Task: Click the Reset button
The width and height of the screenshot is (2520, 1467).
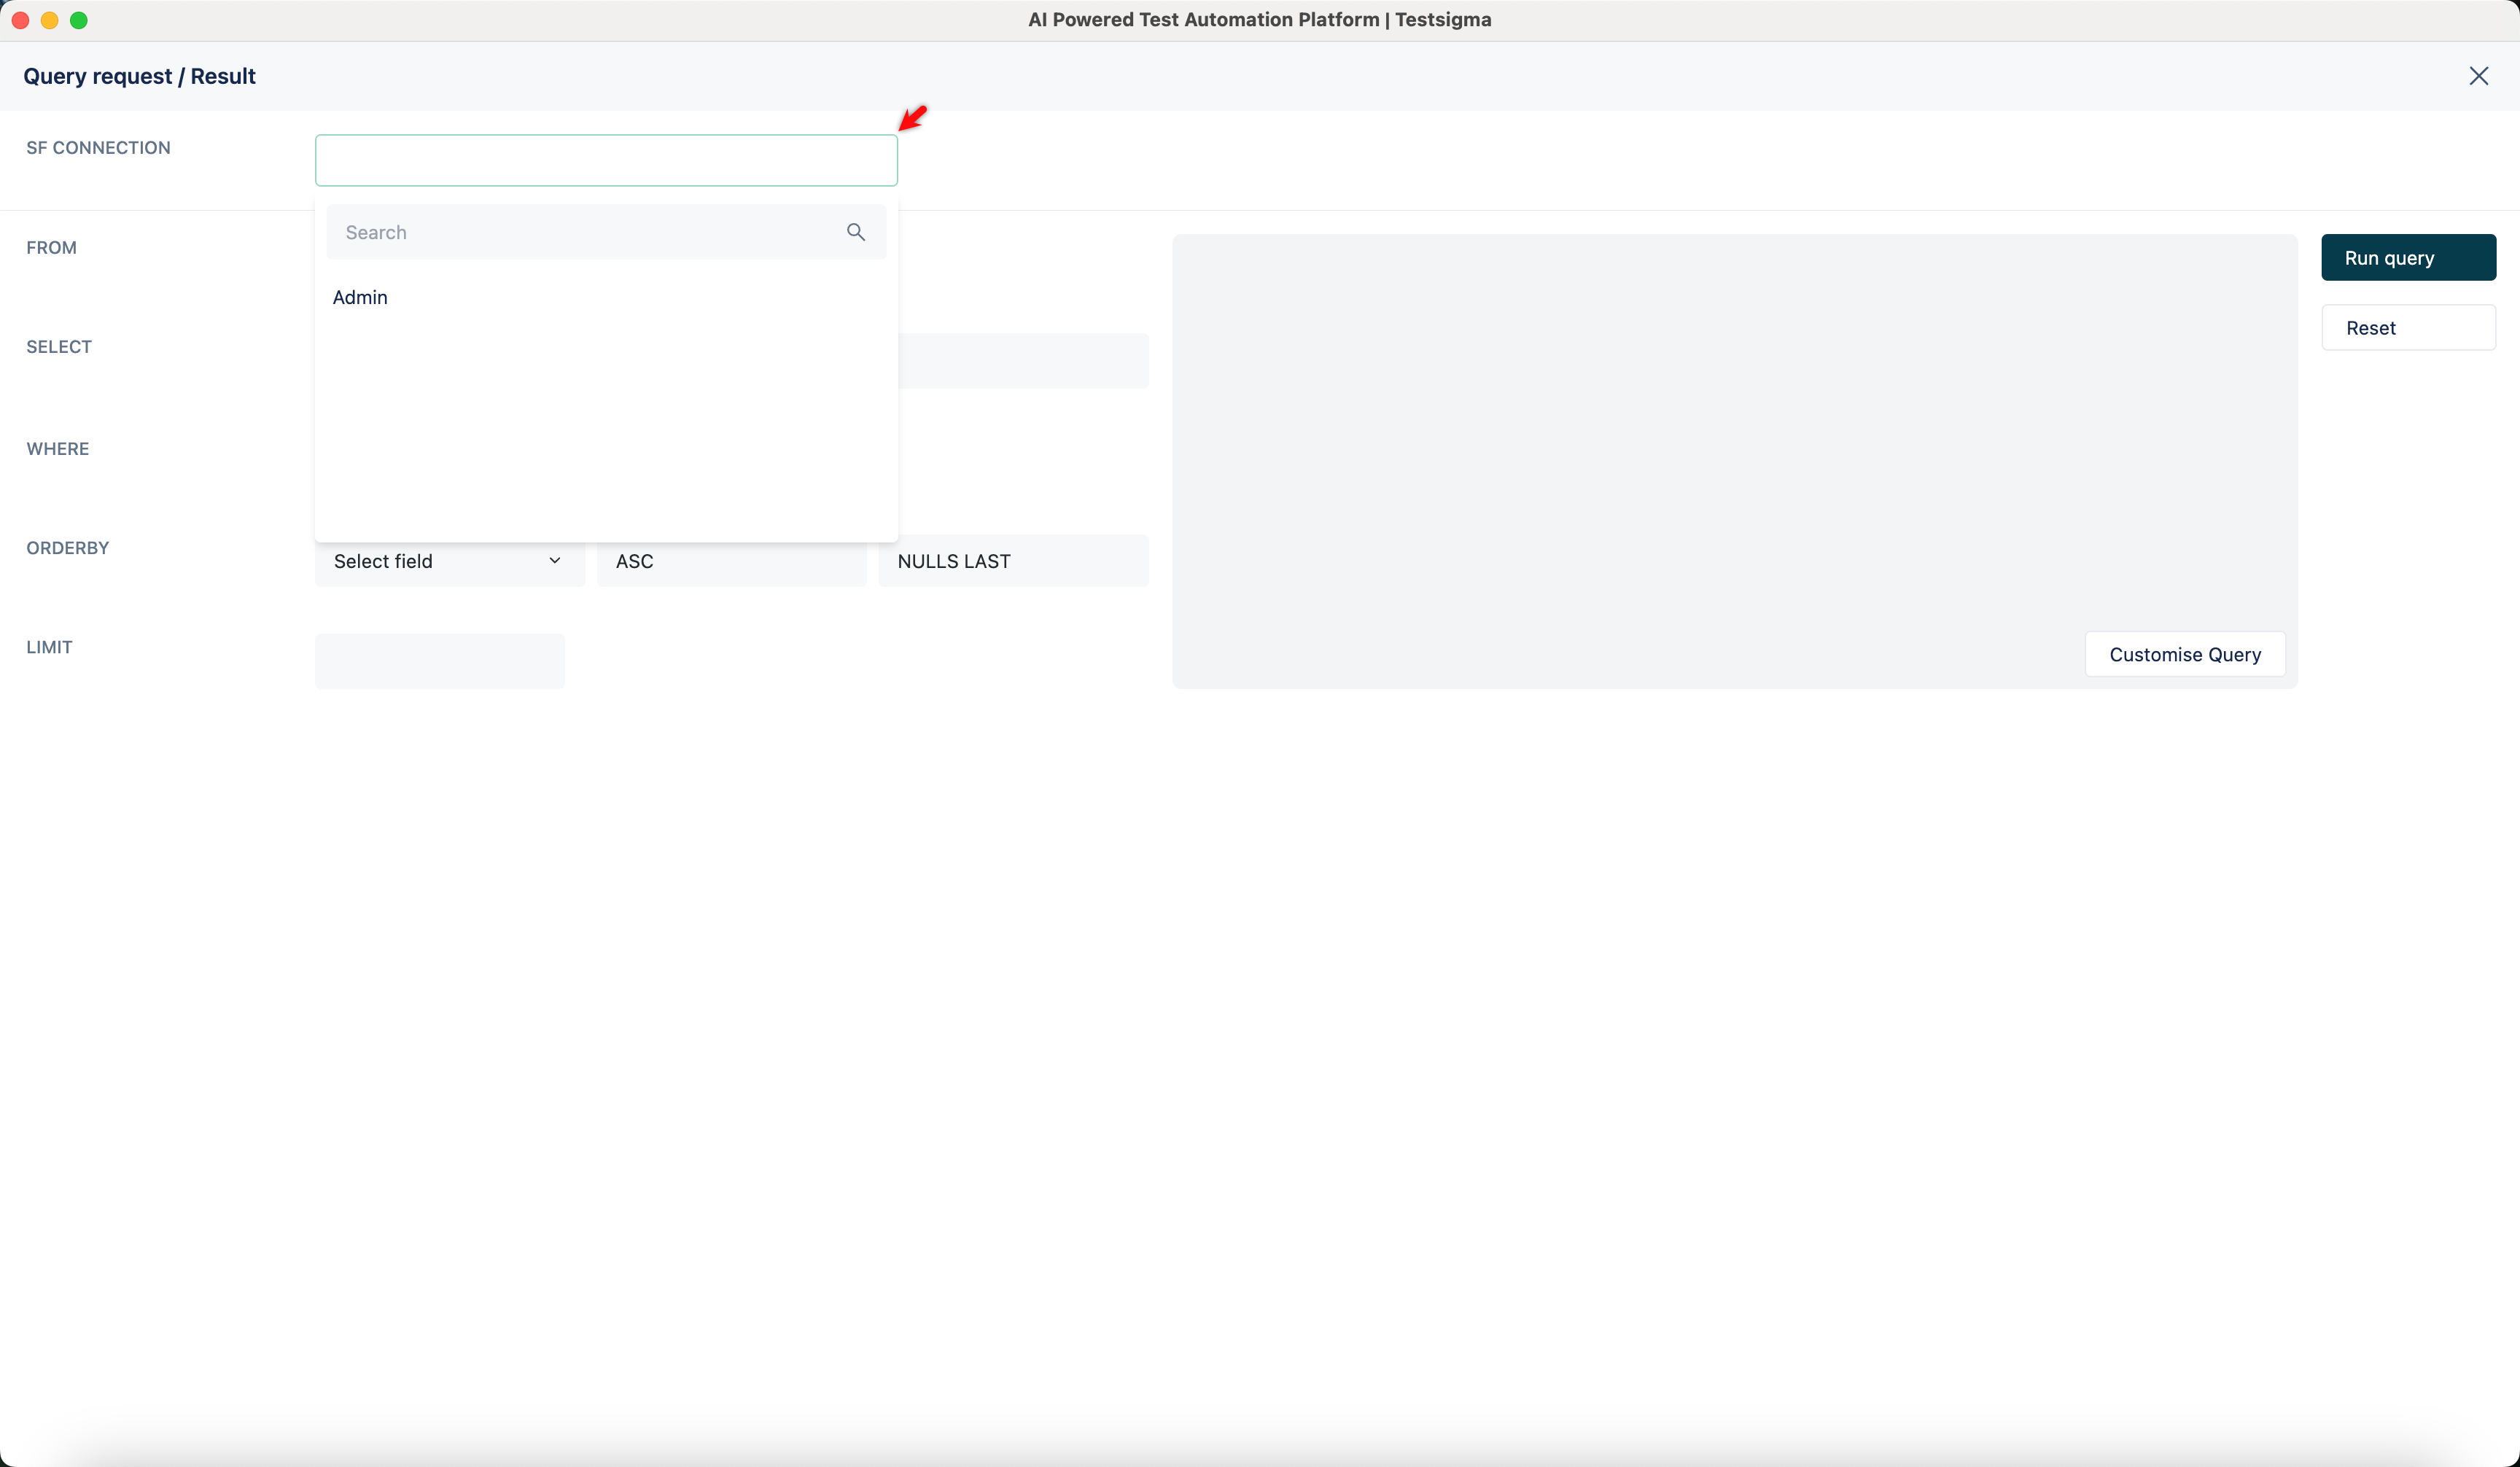Action: tap(2408, 327)
